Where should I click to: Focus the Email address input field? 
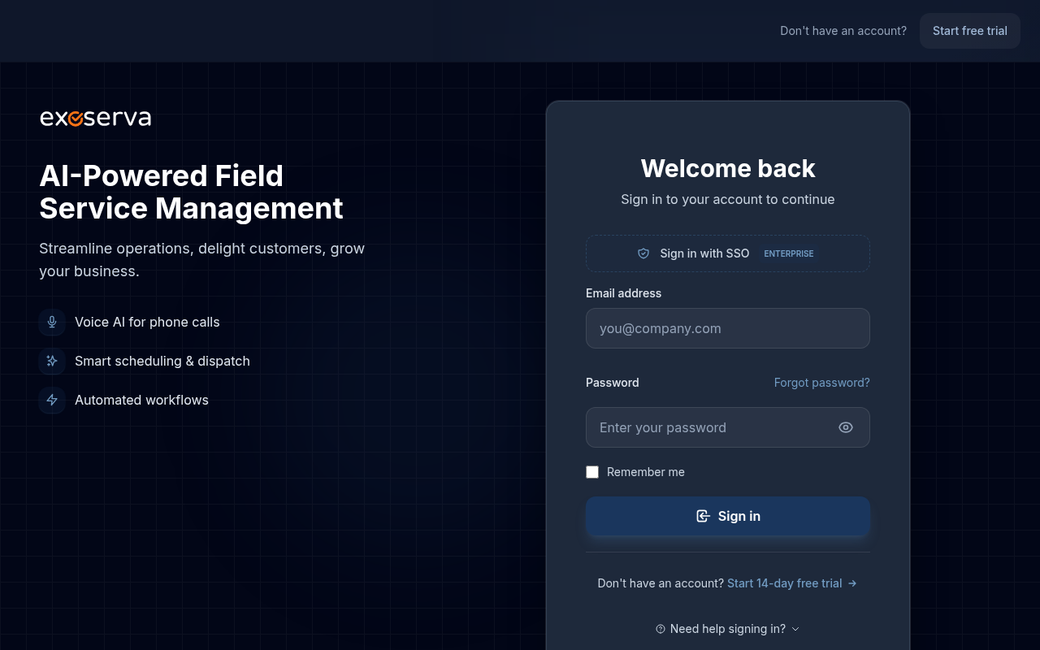[727, 328]
